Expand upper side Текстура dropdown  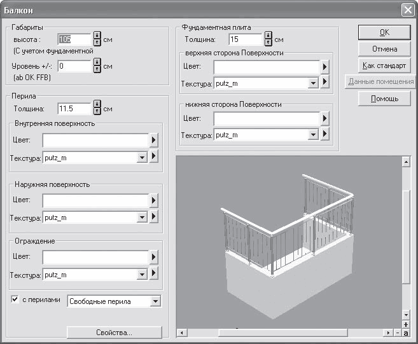(x=313, y=83)
